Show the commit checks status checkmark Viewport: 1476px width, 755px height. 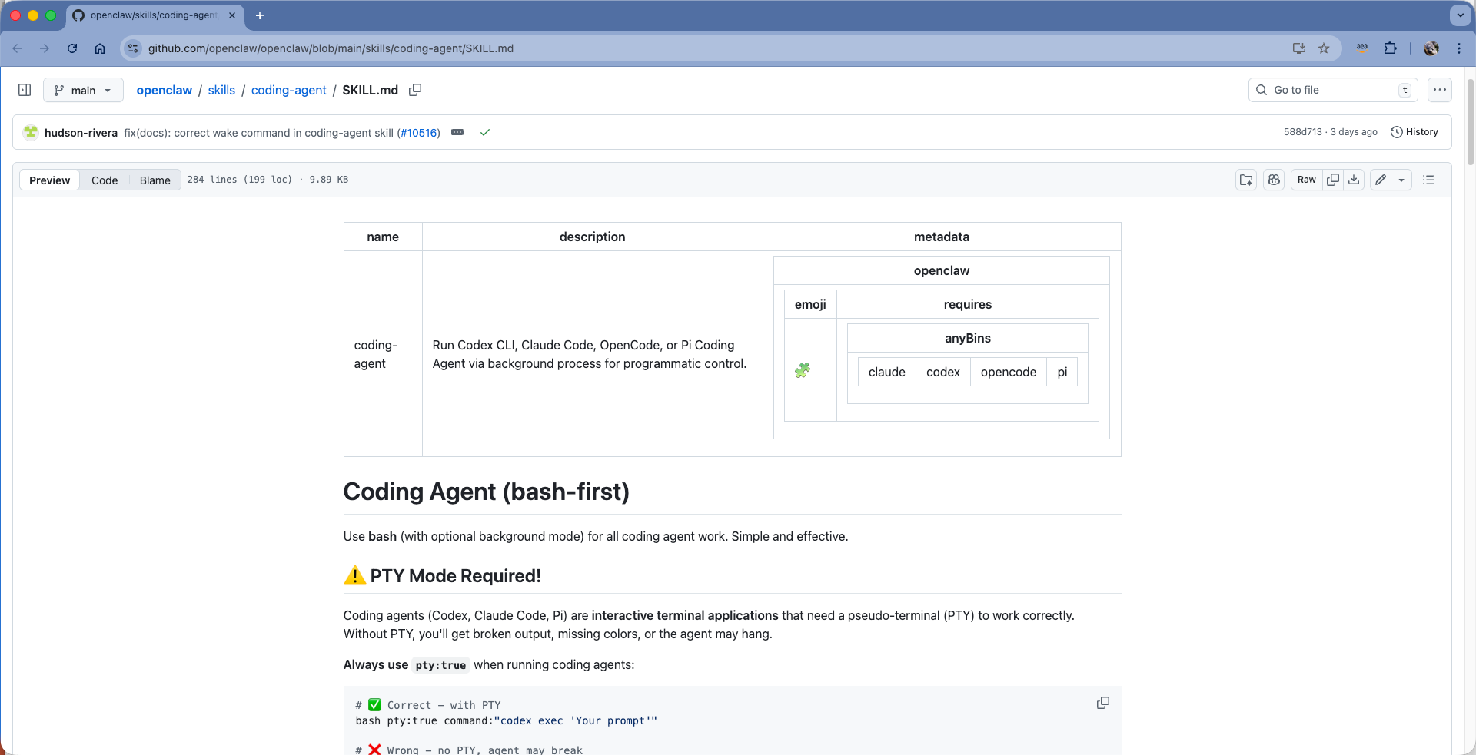(485, 132)
